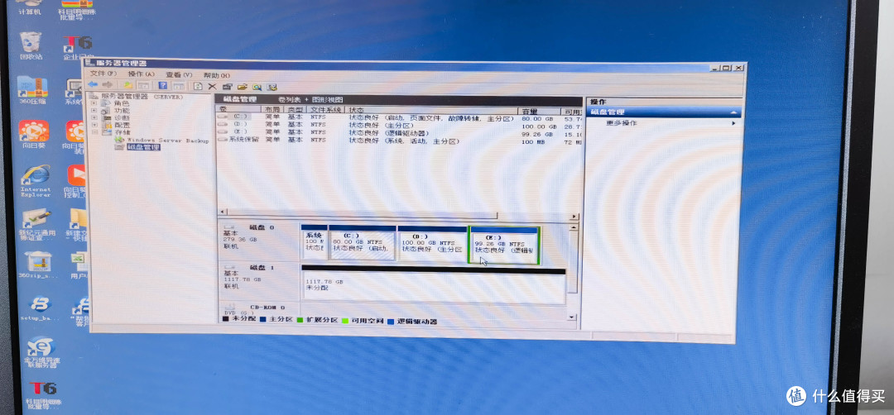Open the setup_ba... desktop icon
894x415 pixels.
[x=39, y=308]
